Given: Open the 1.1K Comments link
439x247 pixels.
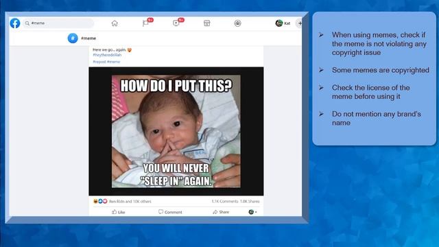Looking at the screenshot, I should (x=225, y=201).
